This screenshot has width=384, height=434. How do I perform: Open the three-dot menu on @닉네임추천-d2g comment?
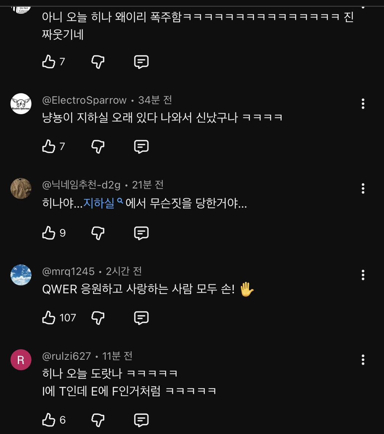pos(363,188)
